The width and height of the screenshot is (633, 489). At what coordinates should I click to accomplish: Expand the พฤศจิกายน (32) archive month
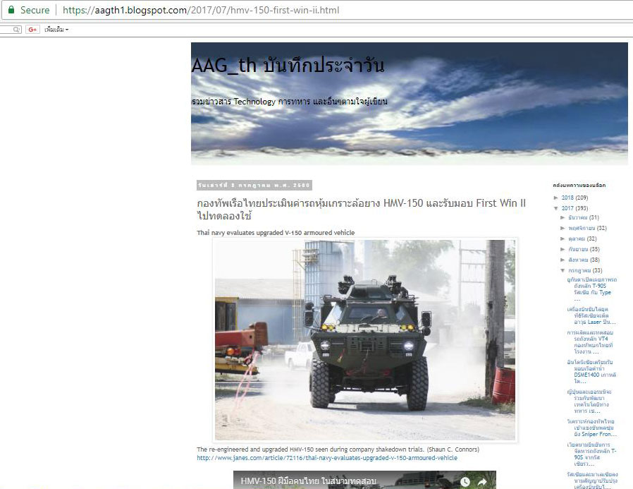point(563,229)
